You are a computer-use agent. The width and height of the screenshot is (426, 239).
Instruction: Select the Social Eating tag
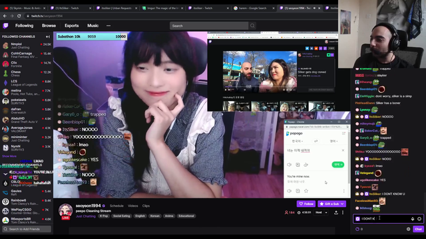click(x=121, y=216)
